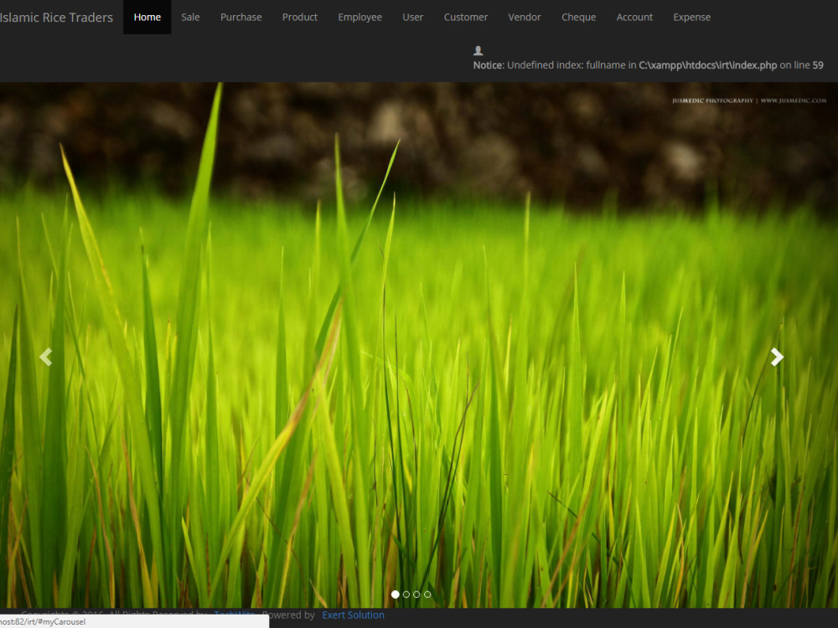Jump to second carousel slide dot
This screenshot has width=838, height=628.
[x=406, y=595]
